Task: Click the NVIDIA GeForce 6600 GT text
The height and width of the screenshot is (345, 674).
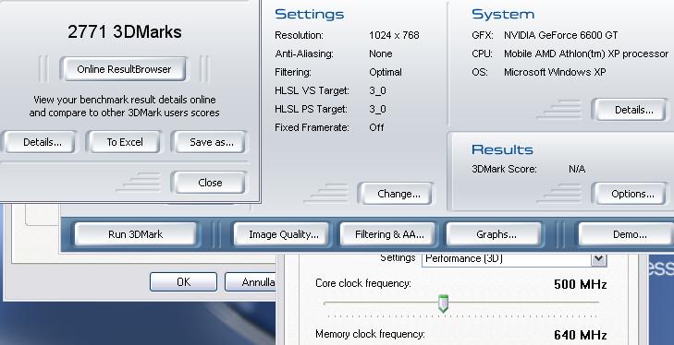Action: coord(561,35)
